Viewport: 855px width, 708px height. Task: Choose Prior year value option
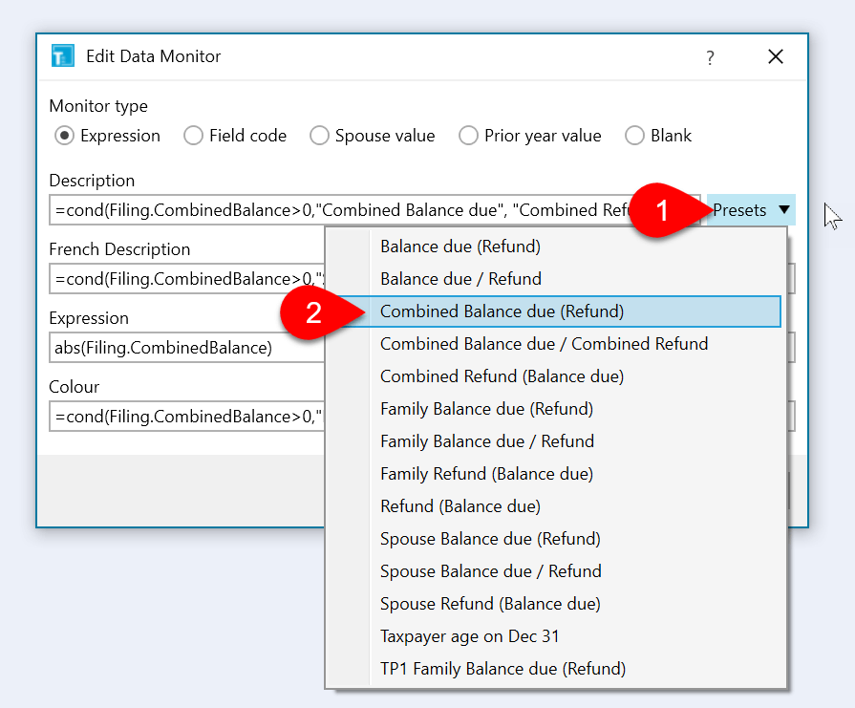(x=530, y=136)
